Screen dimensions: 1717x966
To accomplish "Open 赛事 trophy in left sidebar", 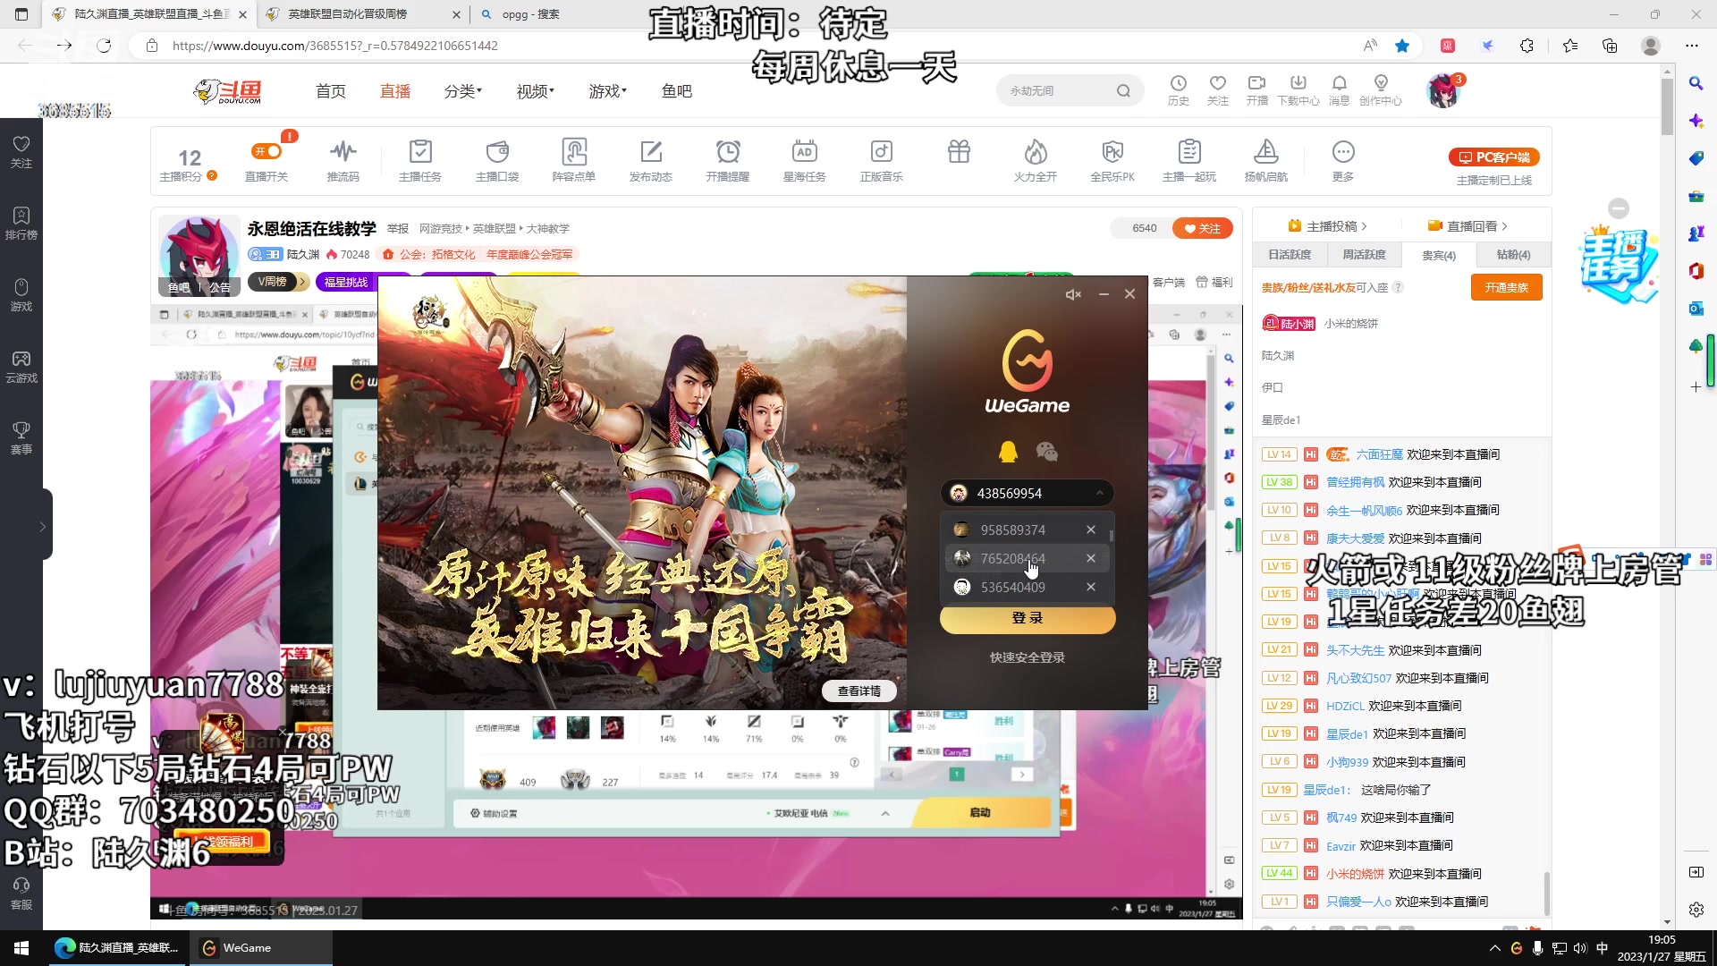I will point(21,438).
